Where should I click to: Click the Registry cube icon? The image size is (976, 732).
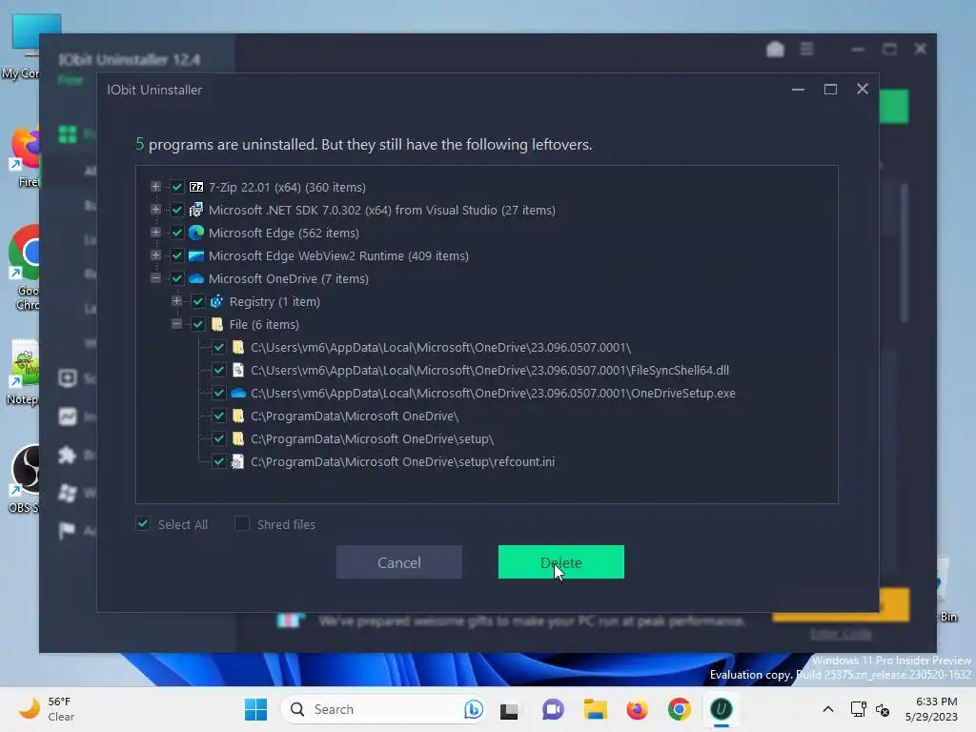click(216, 302)
